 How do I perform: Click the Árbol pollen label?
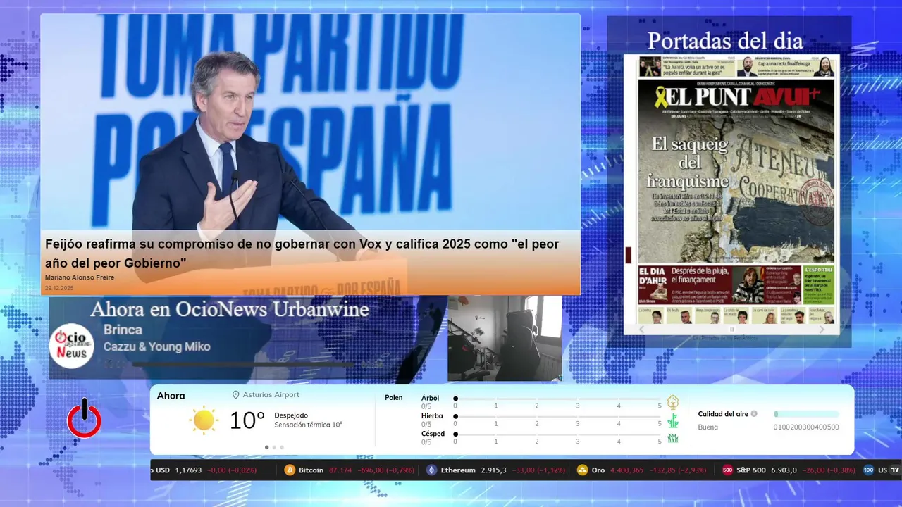coord(430,398)
